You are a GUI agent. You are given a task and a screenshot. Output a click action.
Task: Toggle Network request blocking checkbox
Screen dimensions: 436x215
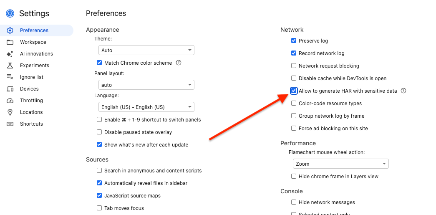point(294,66)
